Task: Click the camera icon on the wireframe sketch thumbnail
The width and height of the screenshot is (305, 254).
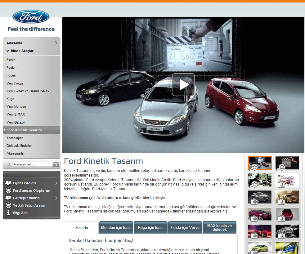Action: click(x=281, y=236)
